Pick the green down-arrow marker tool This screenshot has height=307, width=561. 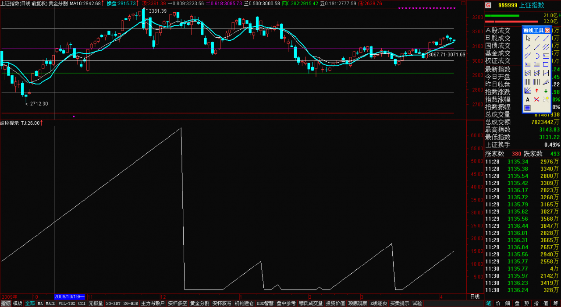point(546,91)
